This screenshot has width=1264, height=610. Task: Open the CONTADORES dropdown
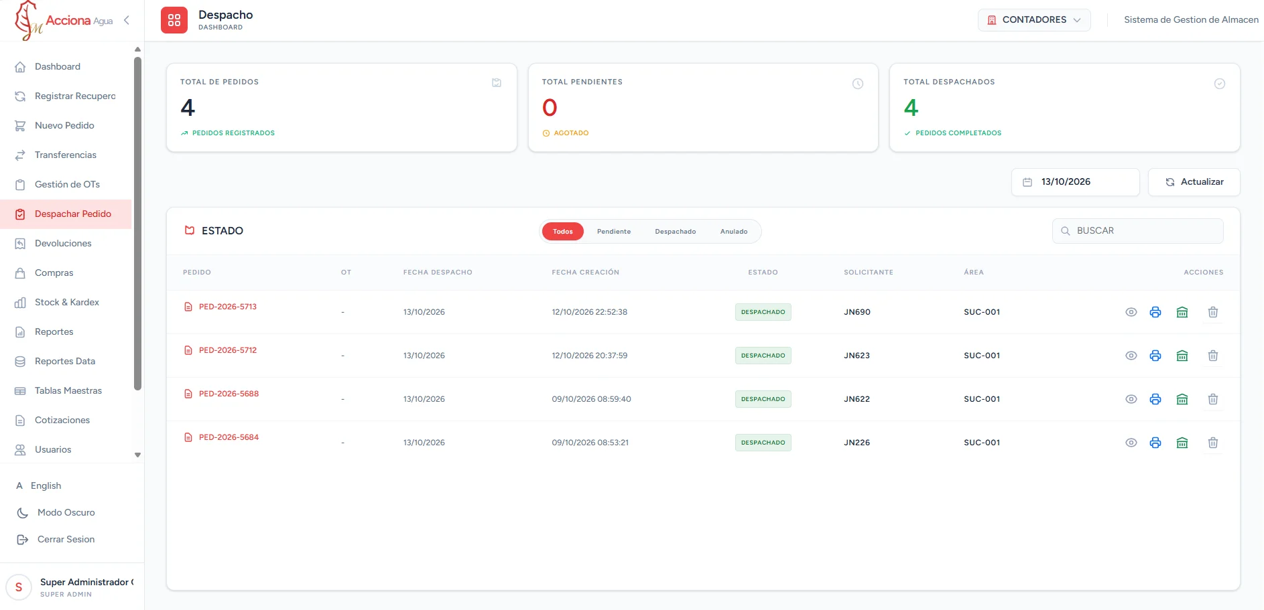(x=1034, y=19)
